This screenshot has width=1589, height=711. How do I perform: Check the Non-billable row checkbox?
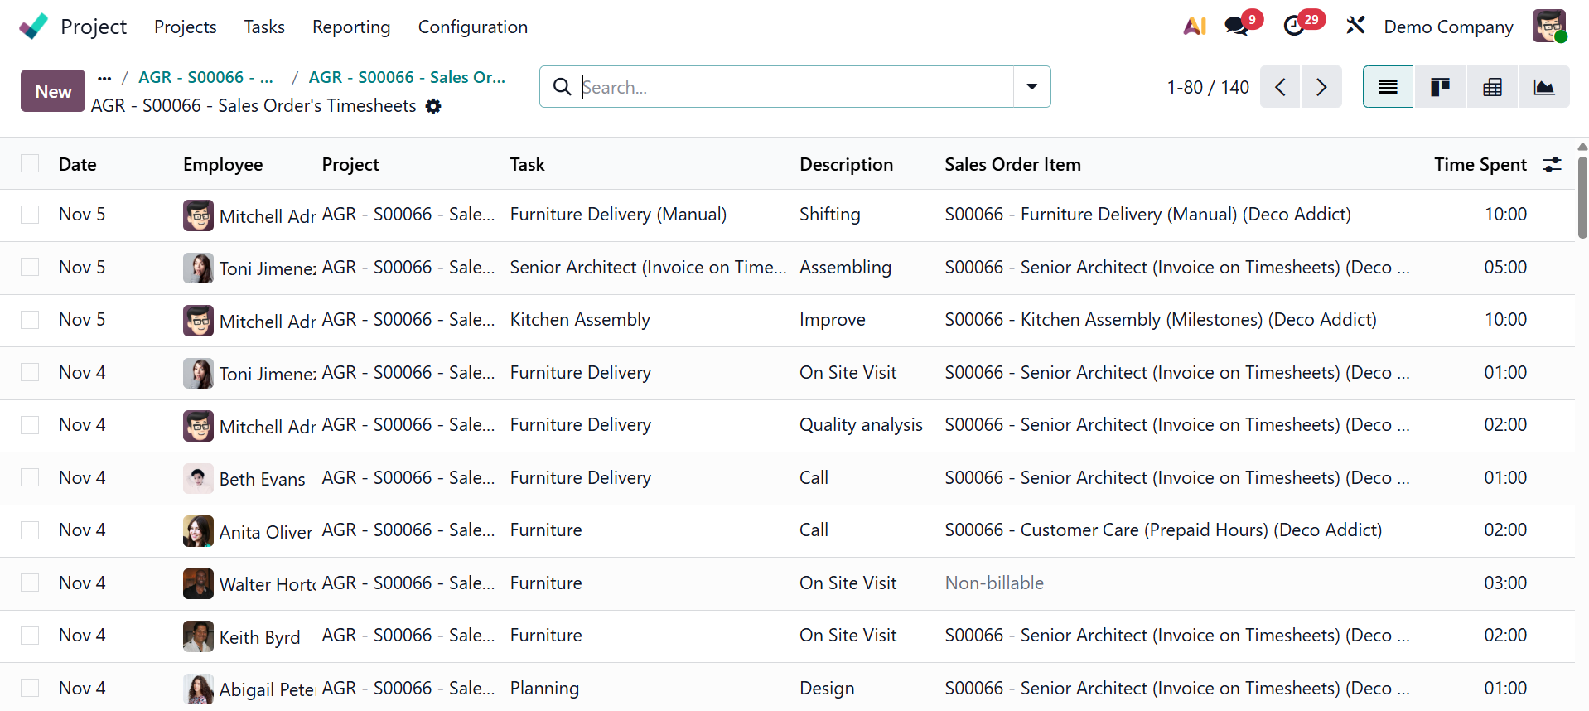(30, 583)
